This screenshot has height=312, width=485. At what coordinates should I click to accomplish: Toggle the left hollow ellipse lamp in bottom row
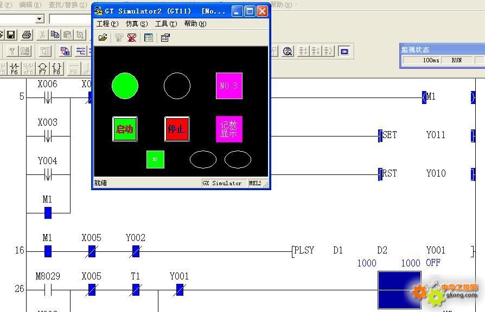pyautogui.click(x=203, y=159)
